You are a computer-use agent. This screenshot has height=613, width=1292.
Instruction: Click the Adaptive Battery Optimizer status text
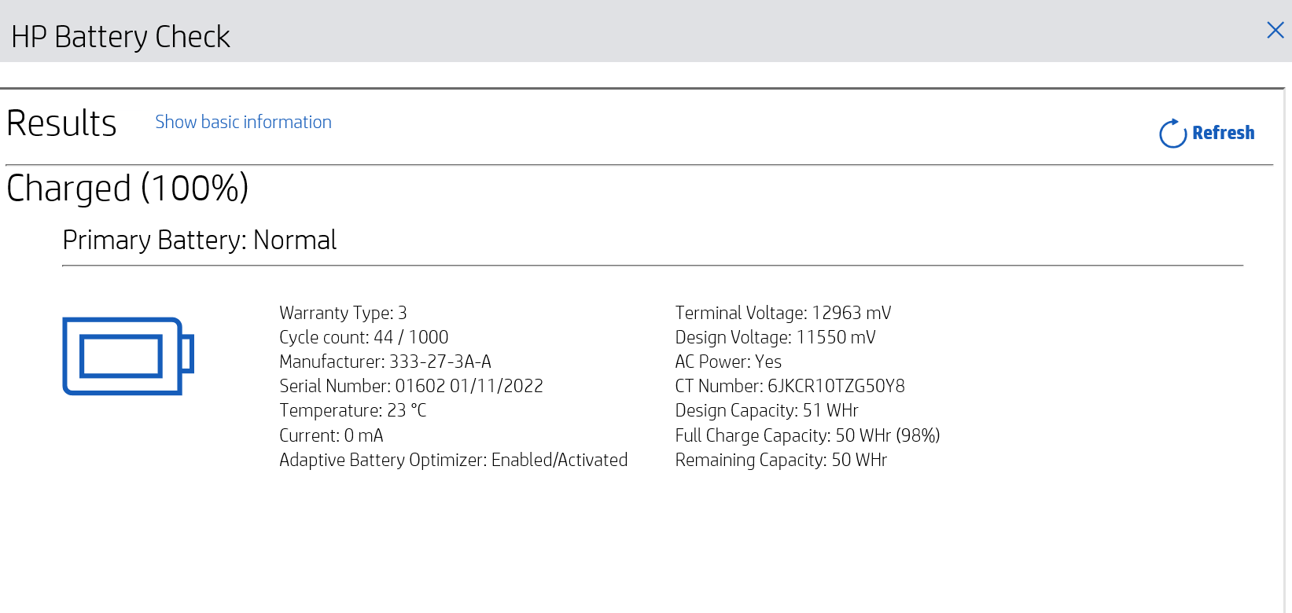click(x=453, y=460)
